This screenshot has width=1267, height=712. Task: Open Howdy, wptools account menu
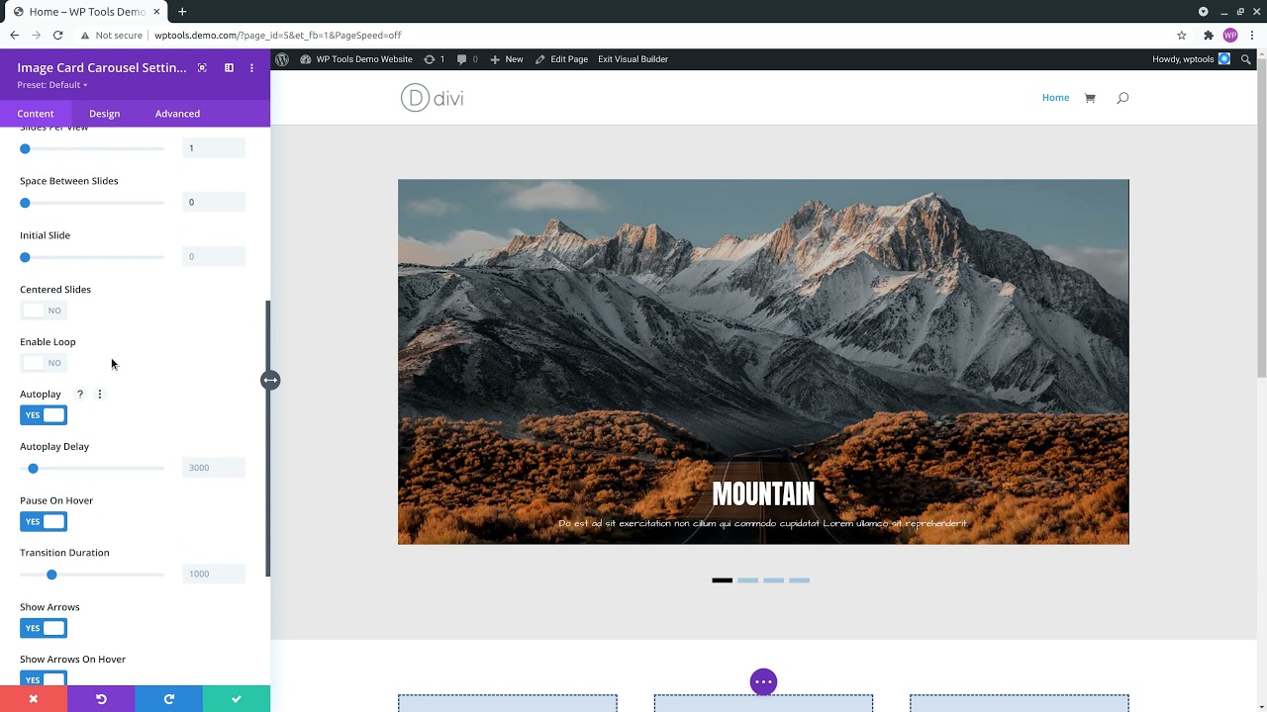pyautogui.click(x=1191, y=59)
